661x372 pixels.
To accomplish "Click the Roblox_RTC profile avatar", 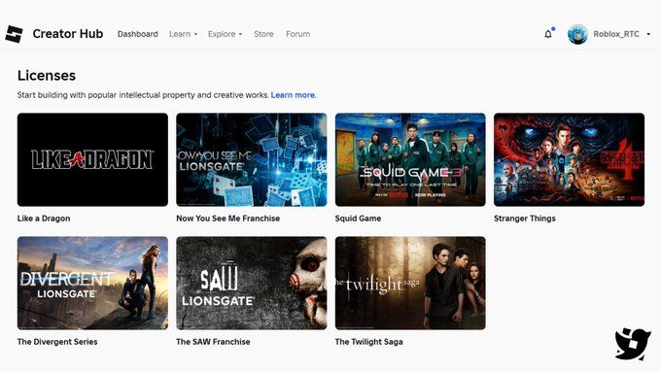I will tap(577, 34).
